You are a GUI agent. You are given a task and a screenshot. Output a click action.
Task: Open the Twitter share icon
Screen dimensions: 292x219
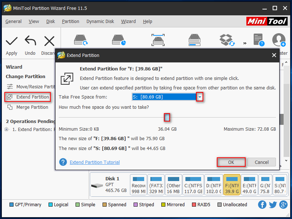[x=273, y=205]
